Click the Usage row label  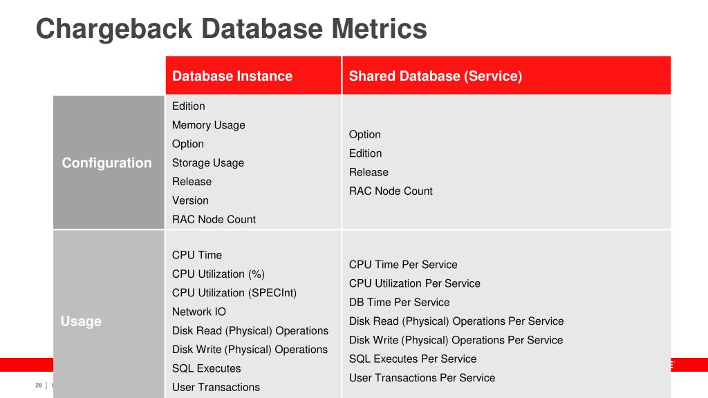81,321
